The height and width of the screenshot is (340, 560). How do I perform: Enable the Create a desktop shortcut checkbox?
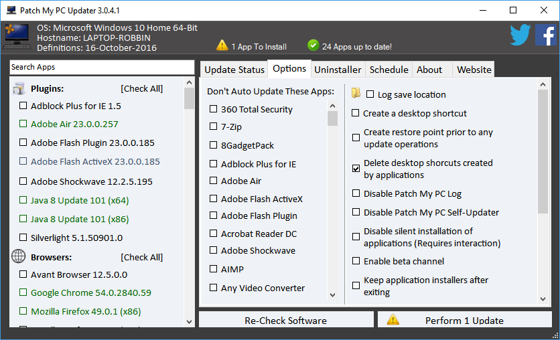356,113
